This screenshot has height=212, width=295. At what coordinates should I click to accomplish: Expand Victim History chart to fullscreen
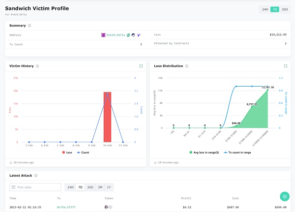141,66
